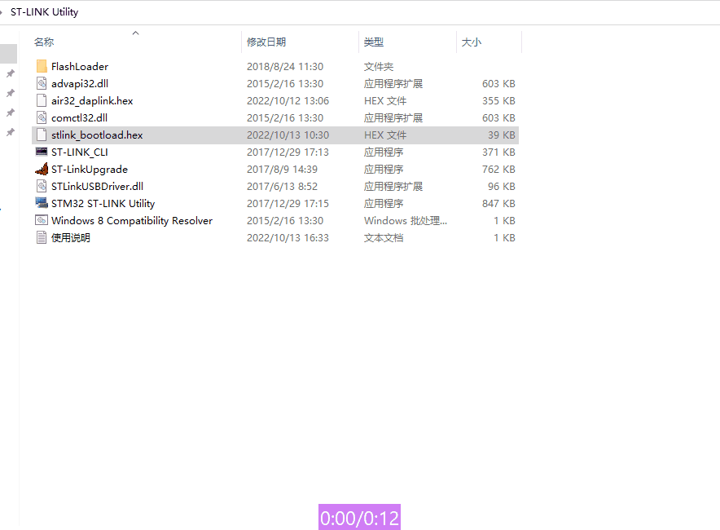The width and height of the screenshot is (720, 530).
Task: Select the FlashLoader folder name
Action: point(80,66)
